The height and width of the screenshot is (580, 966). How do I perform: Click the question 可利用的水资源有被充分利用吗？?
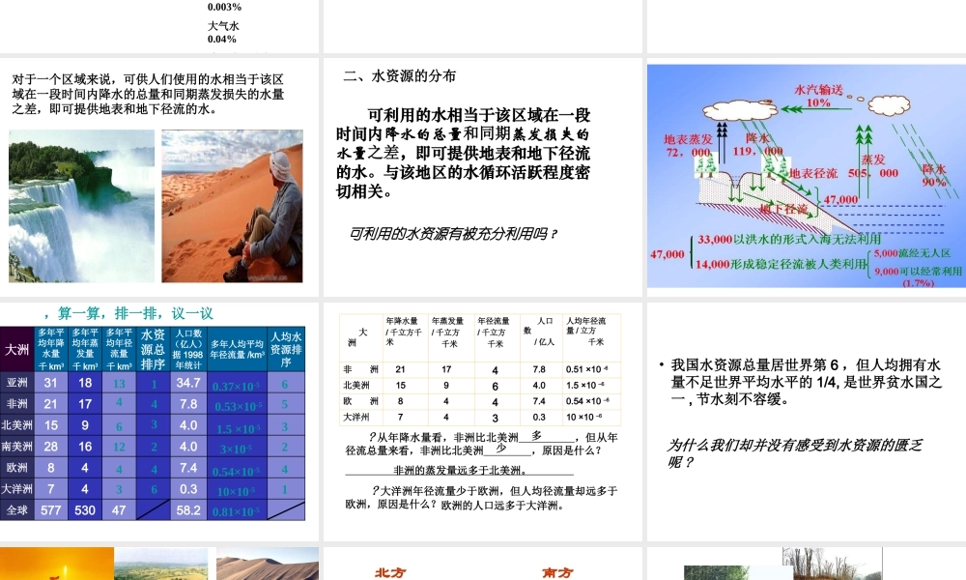pos(453,234)
